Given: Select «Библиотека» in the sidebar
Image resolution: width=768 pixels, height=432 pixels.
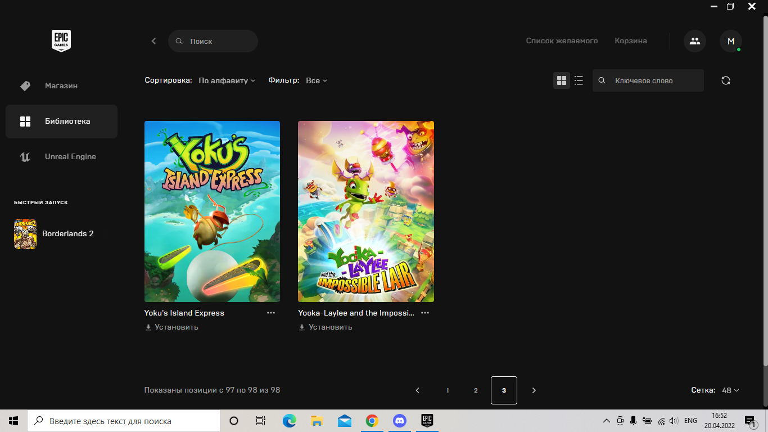Looking at the screenshot, I should (x=61, y=121).
